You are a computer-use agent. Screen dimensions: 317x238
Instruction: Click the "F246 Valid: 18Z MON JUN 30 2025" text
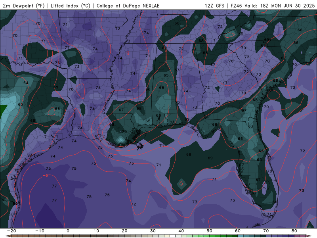[x=273, y=6]
